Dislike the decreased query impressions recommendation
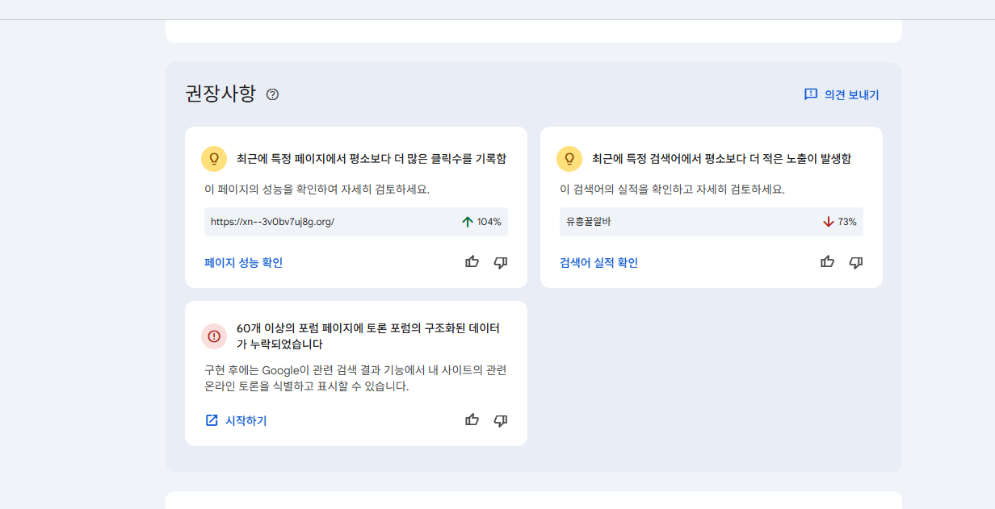The height and width of the screenshot is (509, 995). [x=856, y=262]
